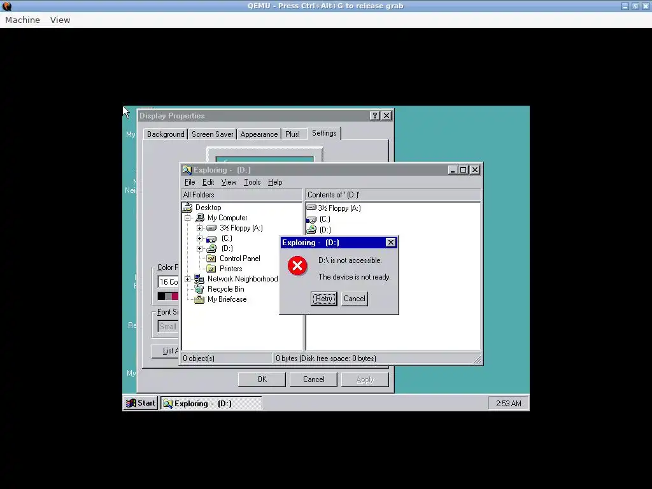The height and width of the screenshot is (489, 652).
Task: Open the Help menu in Explorer
Action: point(275,182)
